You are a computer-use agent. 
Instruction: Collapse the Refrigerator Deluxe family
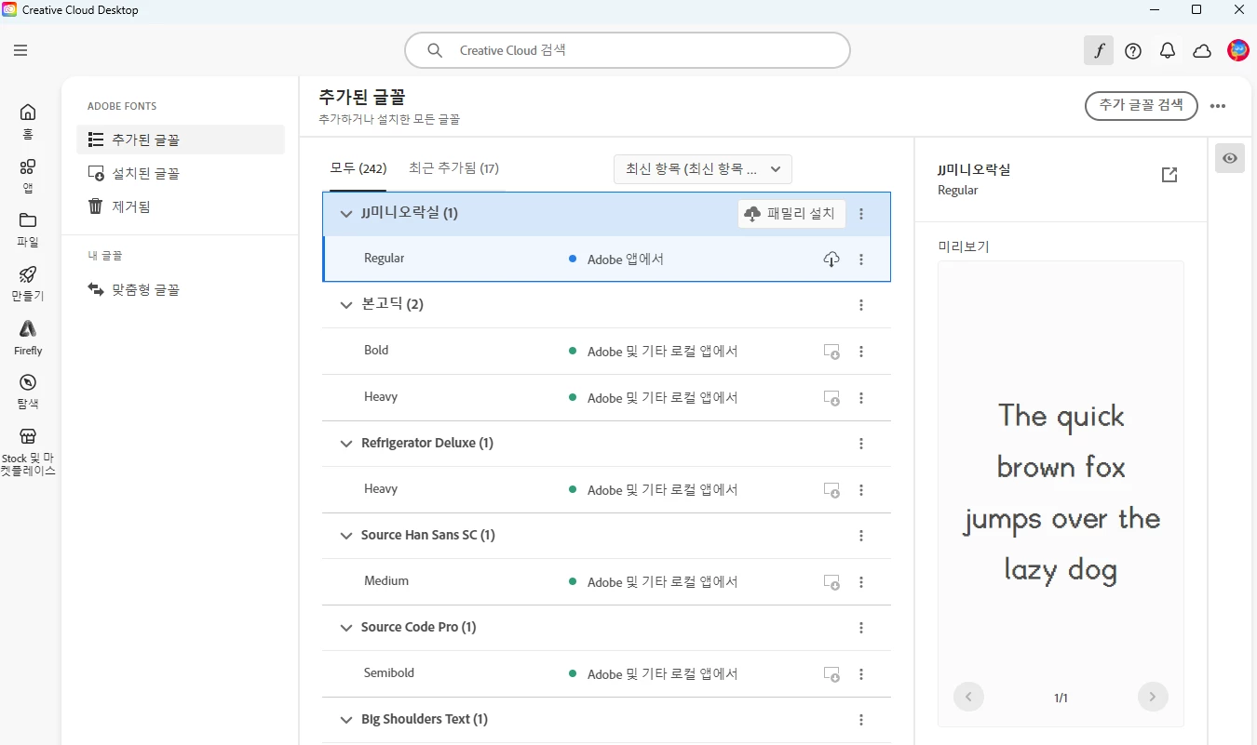tap(346, 444)
